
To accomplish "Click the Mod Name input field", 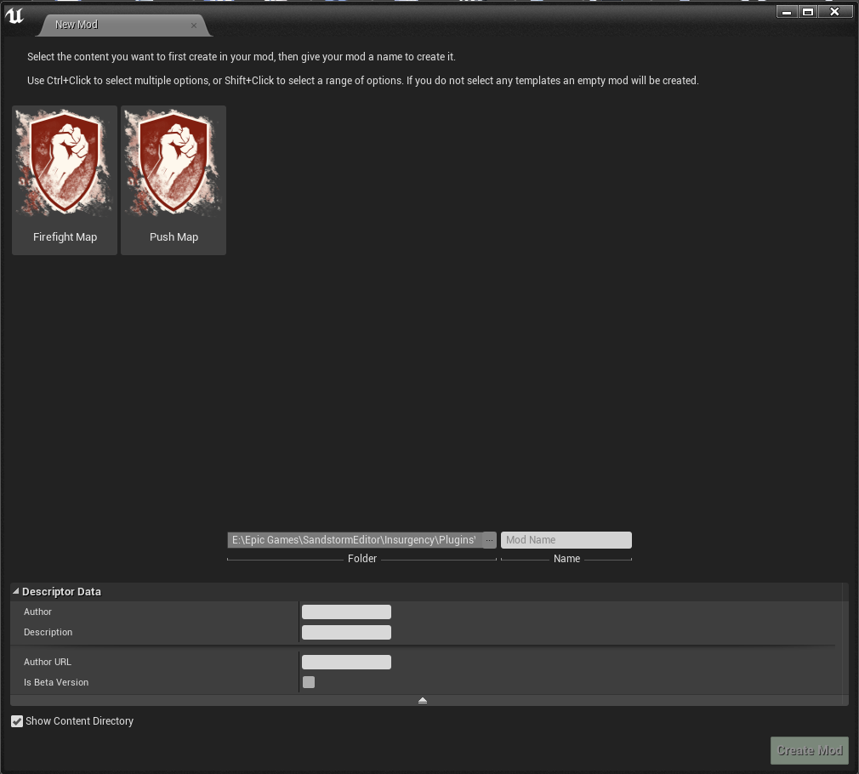I will coord(566,540).
